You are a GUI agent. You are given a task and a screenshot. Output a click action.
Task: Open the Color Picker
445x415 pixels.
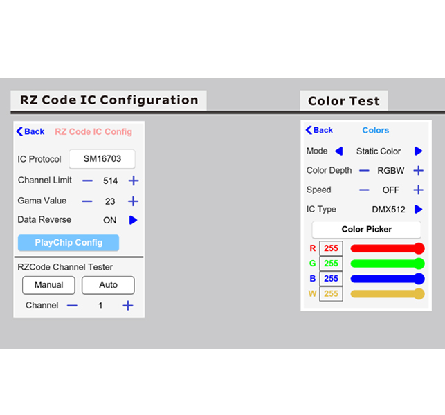pyautogui.click(x=366, y=230)
